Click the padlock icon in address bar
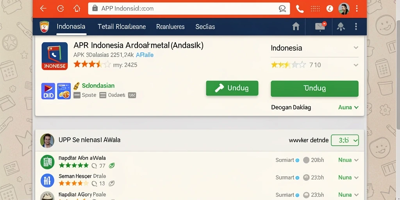Screen dimensions: 400x200 [x=95, y=9]
